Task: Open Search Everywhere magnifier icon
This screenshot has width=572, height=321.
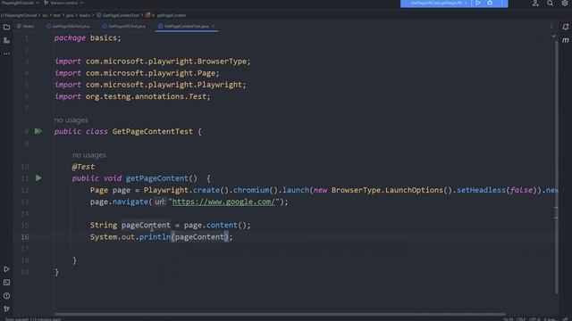Action: pos(550,4)
